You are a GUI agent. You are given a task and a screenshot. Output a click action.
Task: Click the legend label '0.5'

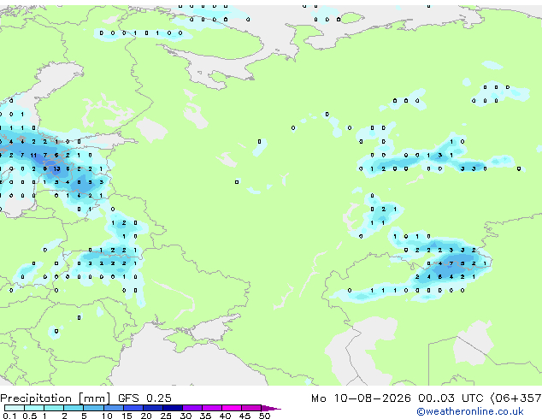point(30,416)
